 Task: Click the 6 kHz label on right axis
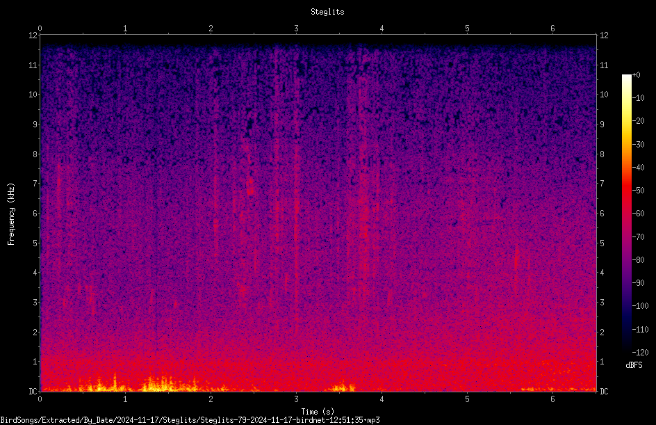tap(602, 214)
